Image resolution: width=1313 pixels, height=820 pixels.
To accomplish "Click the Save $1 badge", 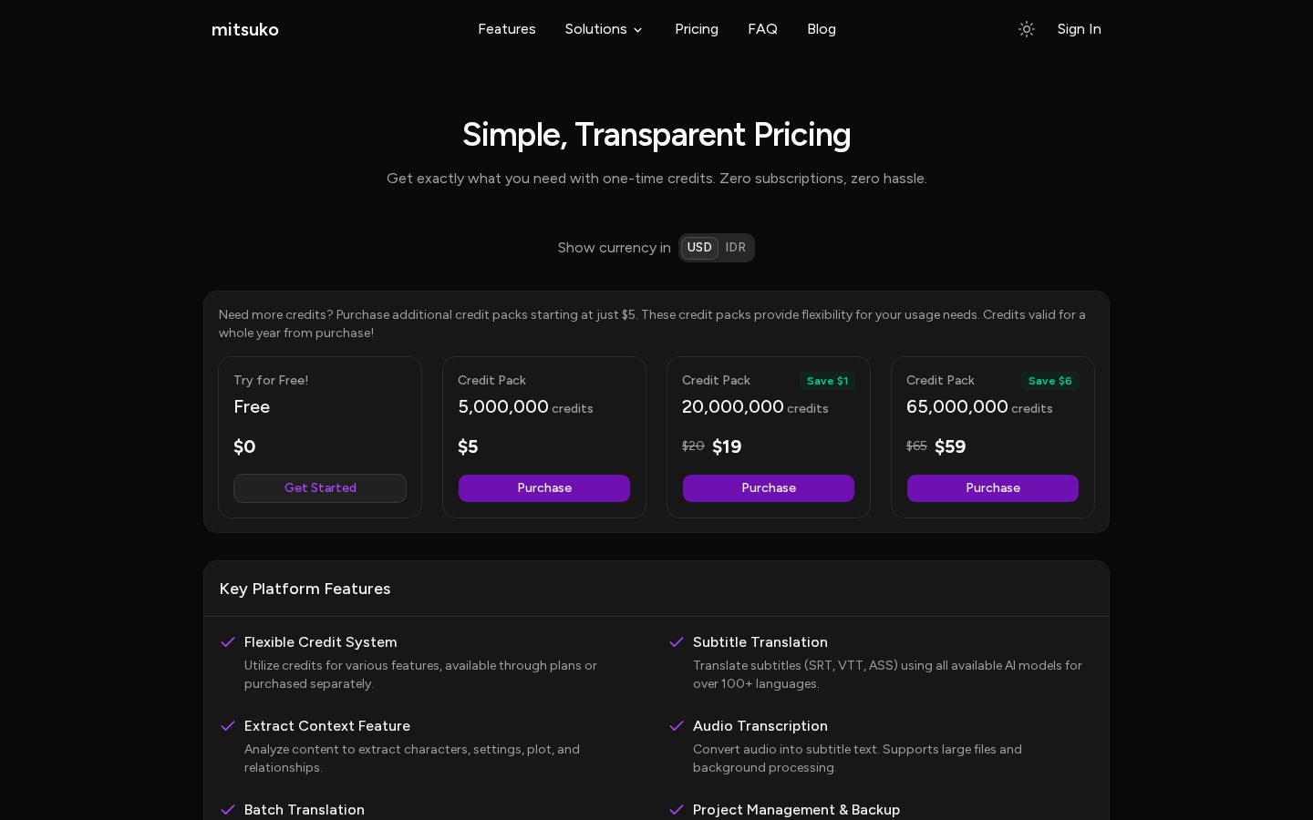I will click(827, 381).
